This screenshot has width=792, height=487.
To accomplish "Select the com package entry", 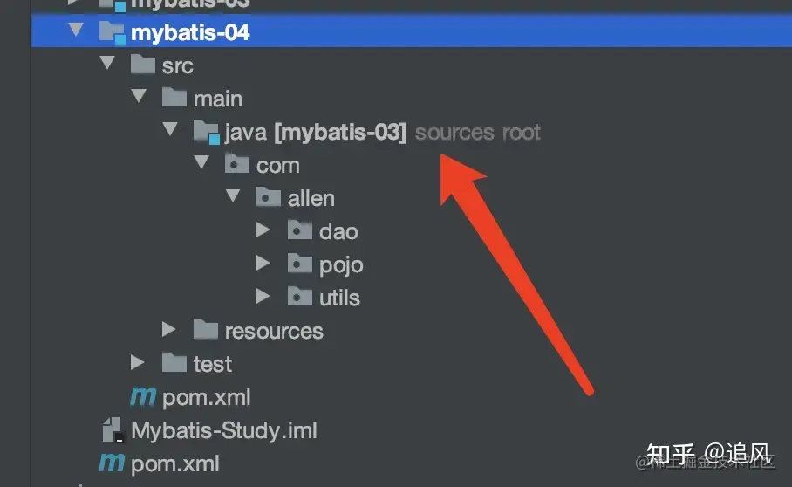I will [x=277, y=166].
